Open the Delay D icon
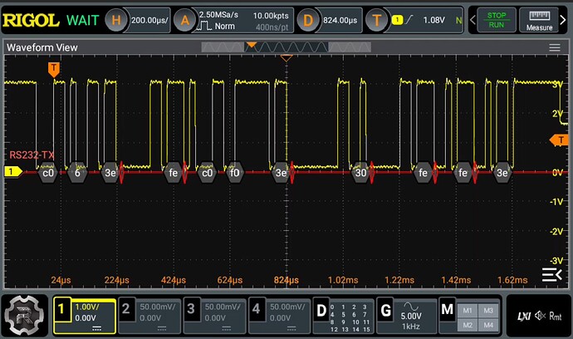 click(x=308, y=20)
